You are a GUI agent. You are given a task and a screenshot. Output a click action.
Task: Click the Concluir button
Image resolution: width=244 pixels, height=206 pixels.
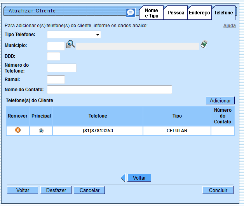(x=218, y=190)
